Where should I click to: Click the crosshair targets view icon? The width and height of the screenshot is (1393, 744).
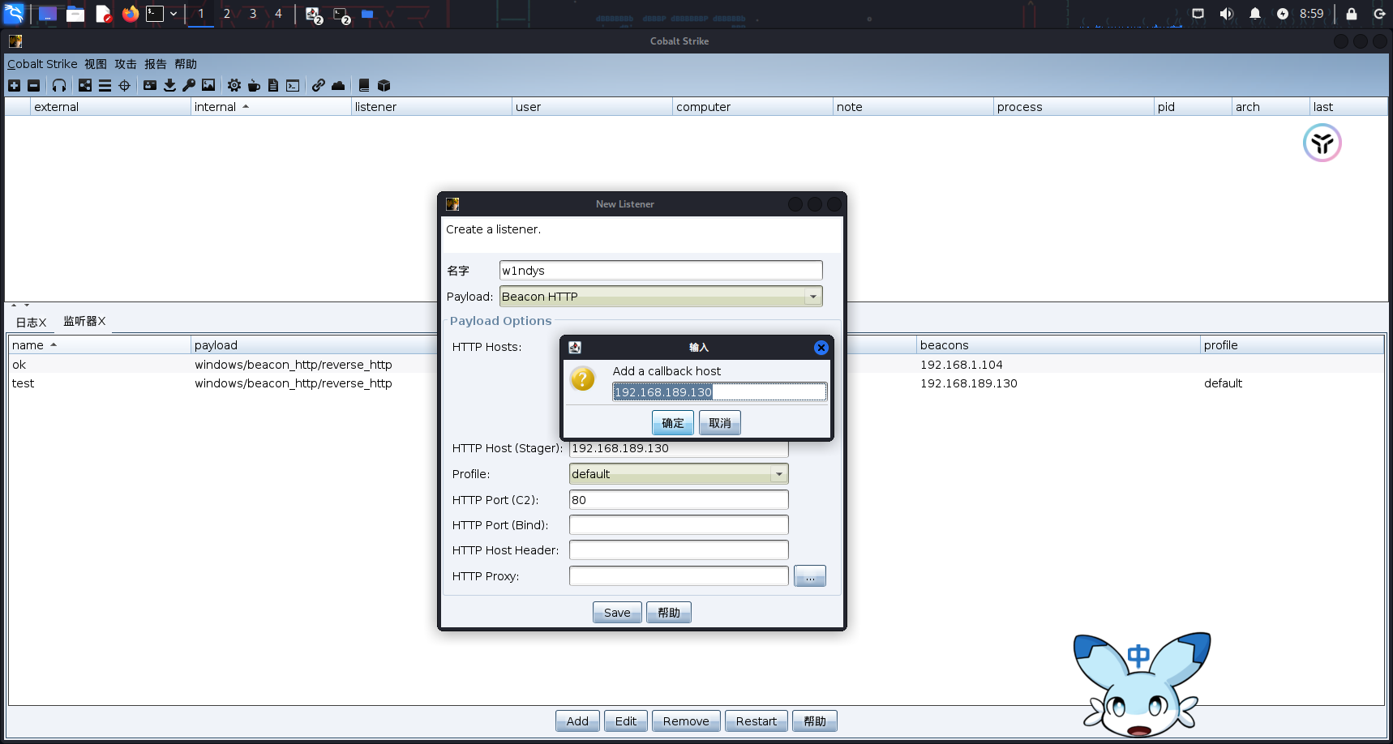coord(124,85)
